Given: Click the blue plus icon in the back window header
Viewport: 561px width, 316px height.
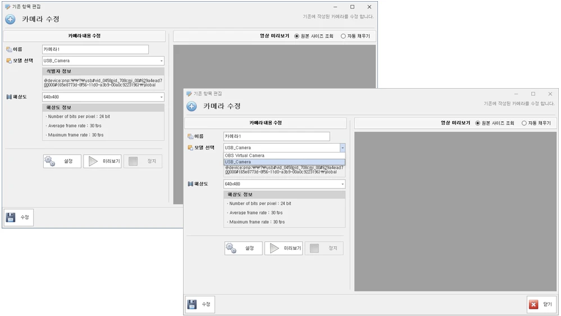Looking at the screenshot, I should tap(10, 19).
